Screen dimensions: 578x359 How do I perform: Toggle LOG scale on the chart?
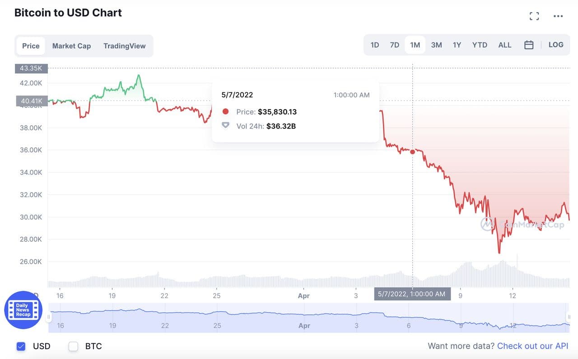[x=556, y=45]
